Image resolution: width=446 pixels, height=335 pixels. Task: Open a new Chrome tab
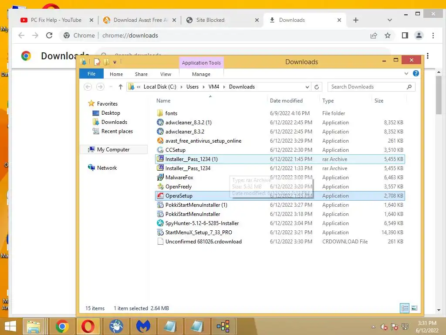click(x=355, y=20)
